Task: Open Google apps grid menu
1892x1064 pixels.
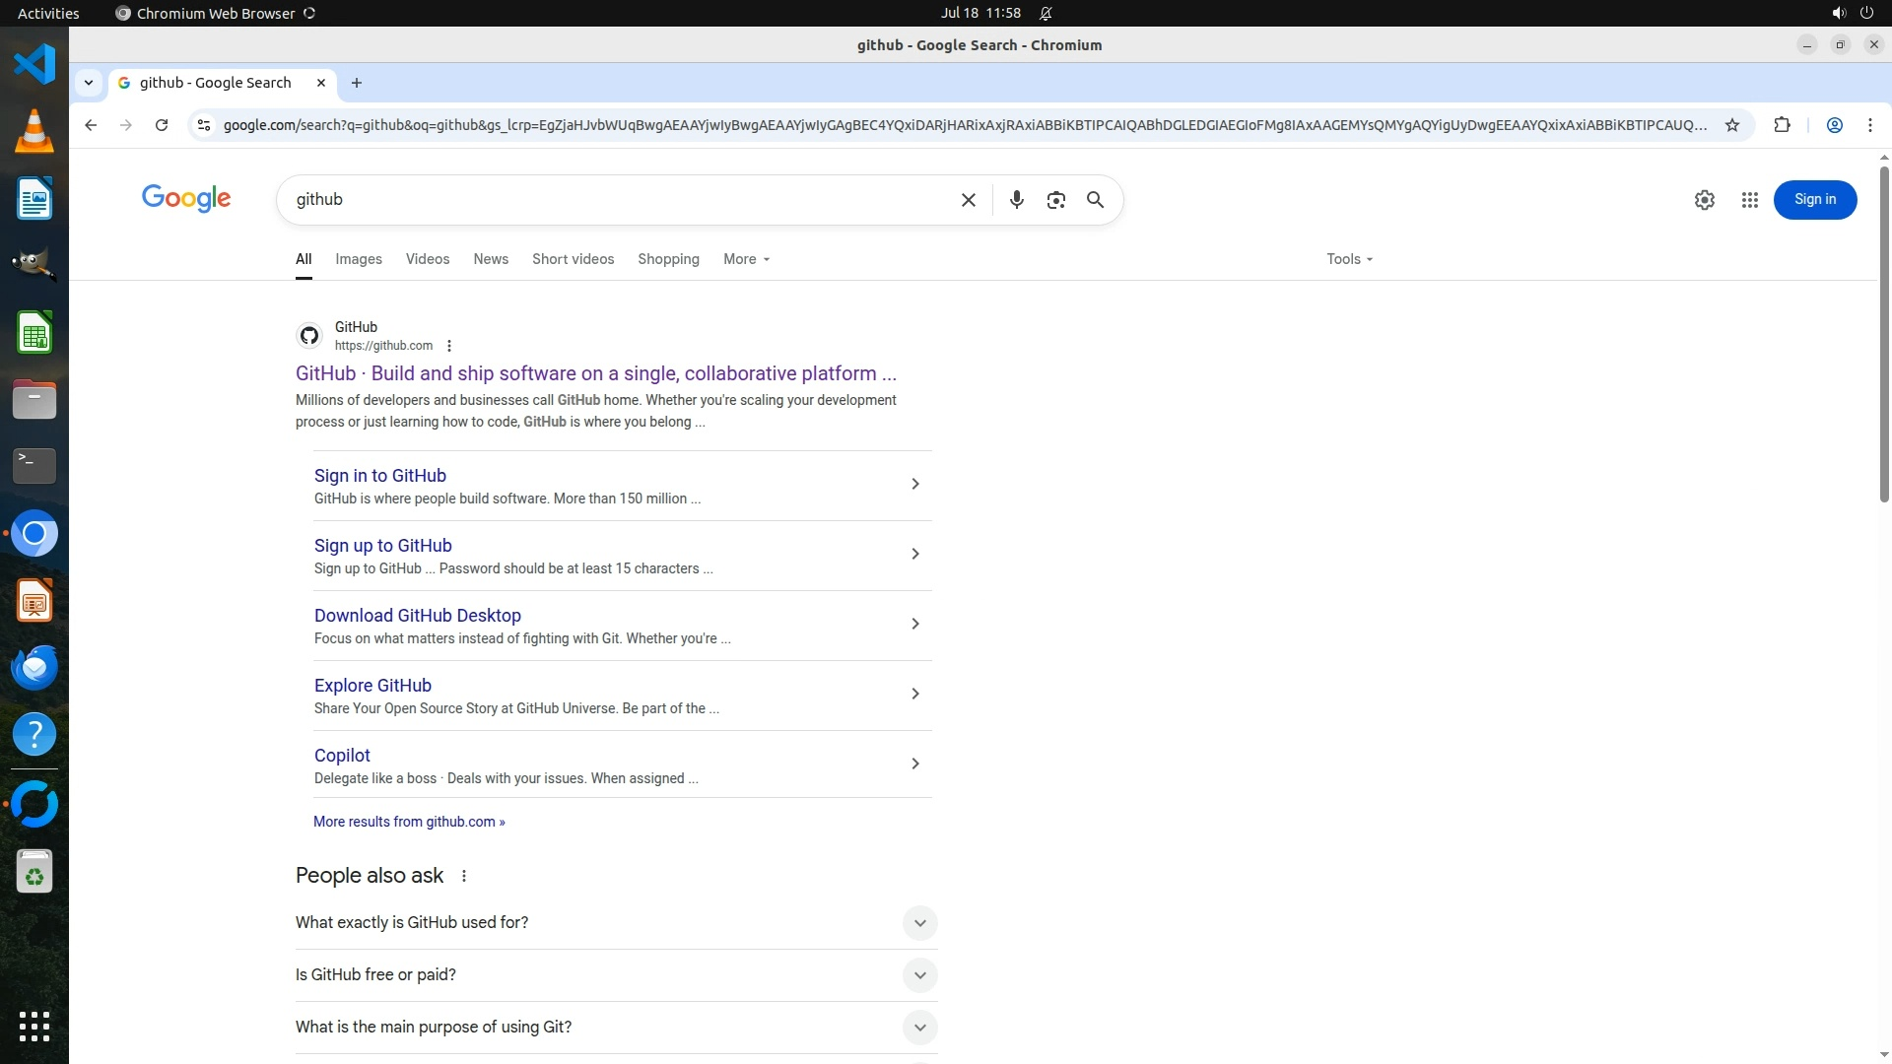Action: (1749, 200)
